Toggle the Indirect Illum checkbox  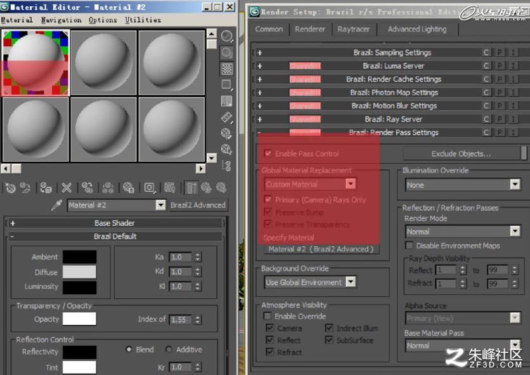point(329,328)
